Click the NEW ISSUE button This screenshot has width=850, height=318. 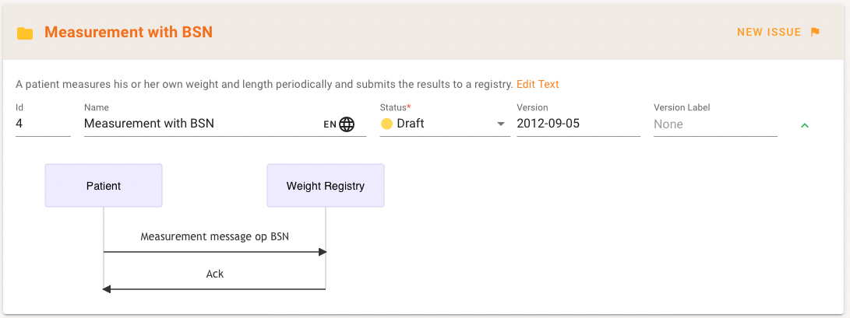[x=769, y=33]
